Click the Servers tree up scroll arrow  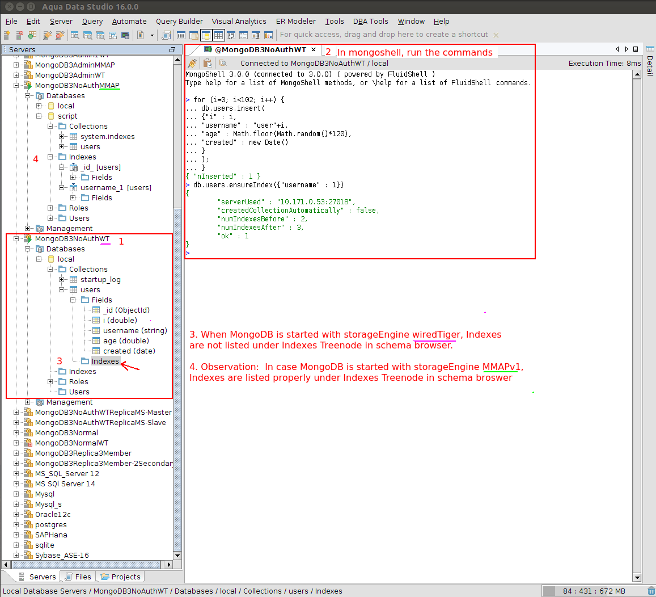(x=177, y=60)
